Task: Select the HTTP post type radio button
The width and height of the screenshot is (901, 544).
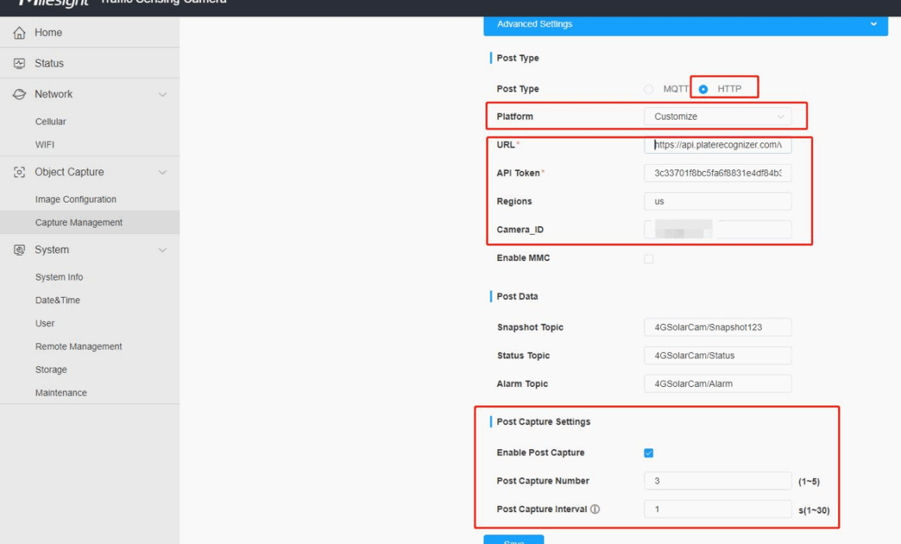Action: point(703,89)
